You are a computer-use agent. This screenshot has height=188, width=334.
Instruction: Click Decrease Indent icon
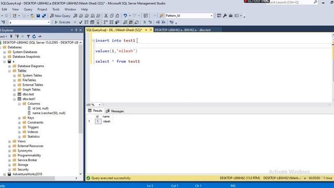coord(158,22)
